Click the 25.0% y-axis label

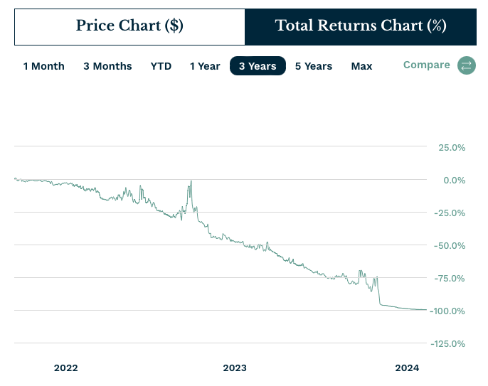(452, 147)
